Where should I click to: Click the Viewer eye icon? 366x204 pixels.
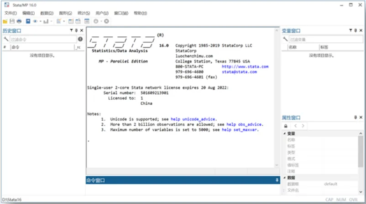point(35,21)
